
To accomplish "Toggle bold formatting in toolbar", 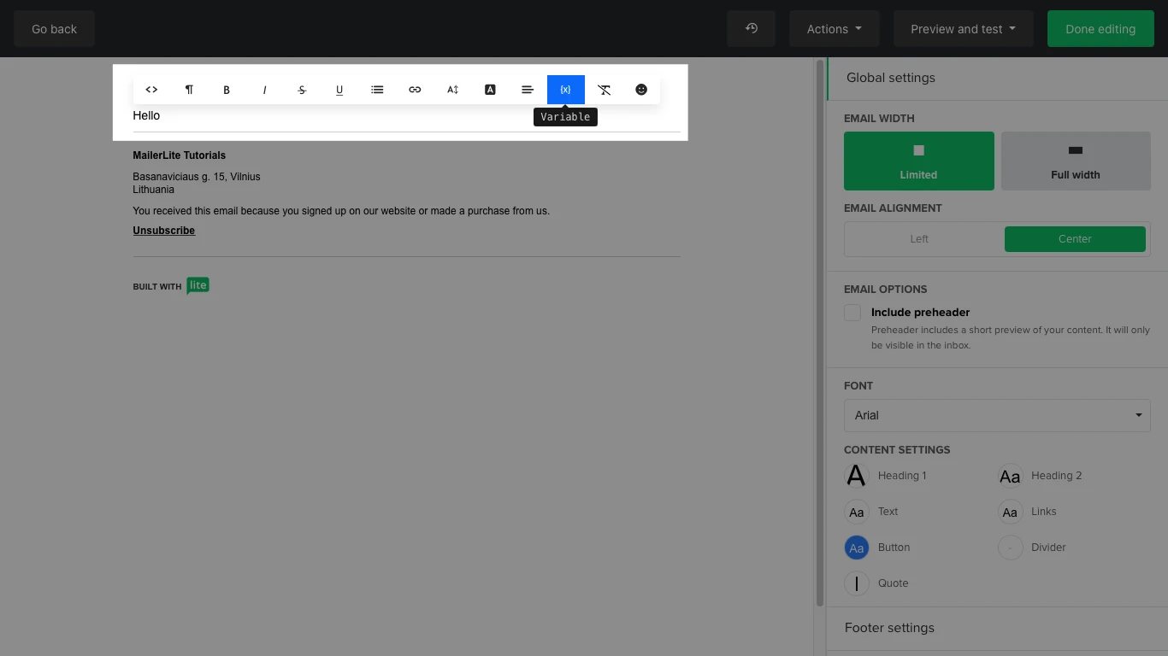I will (x=227, y=90).
